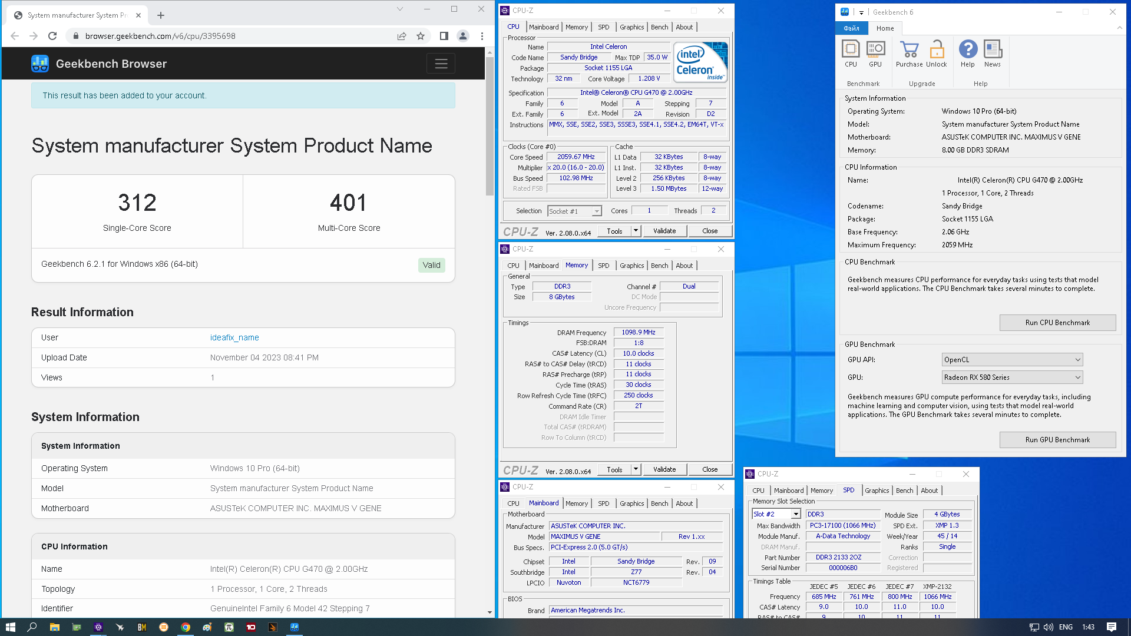Viewport: 1131px width, 636px height.
Task: Open Chrome profile avatar icon
Action: coord(463,36)
